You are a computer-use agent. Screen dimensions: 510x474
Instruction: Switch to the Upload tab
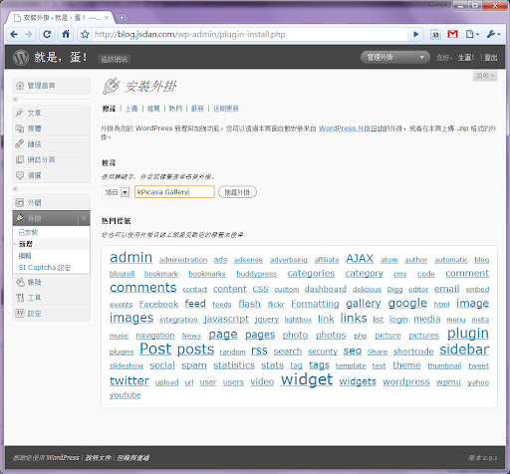point(131,109)
